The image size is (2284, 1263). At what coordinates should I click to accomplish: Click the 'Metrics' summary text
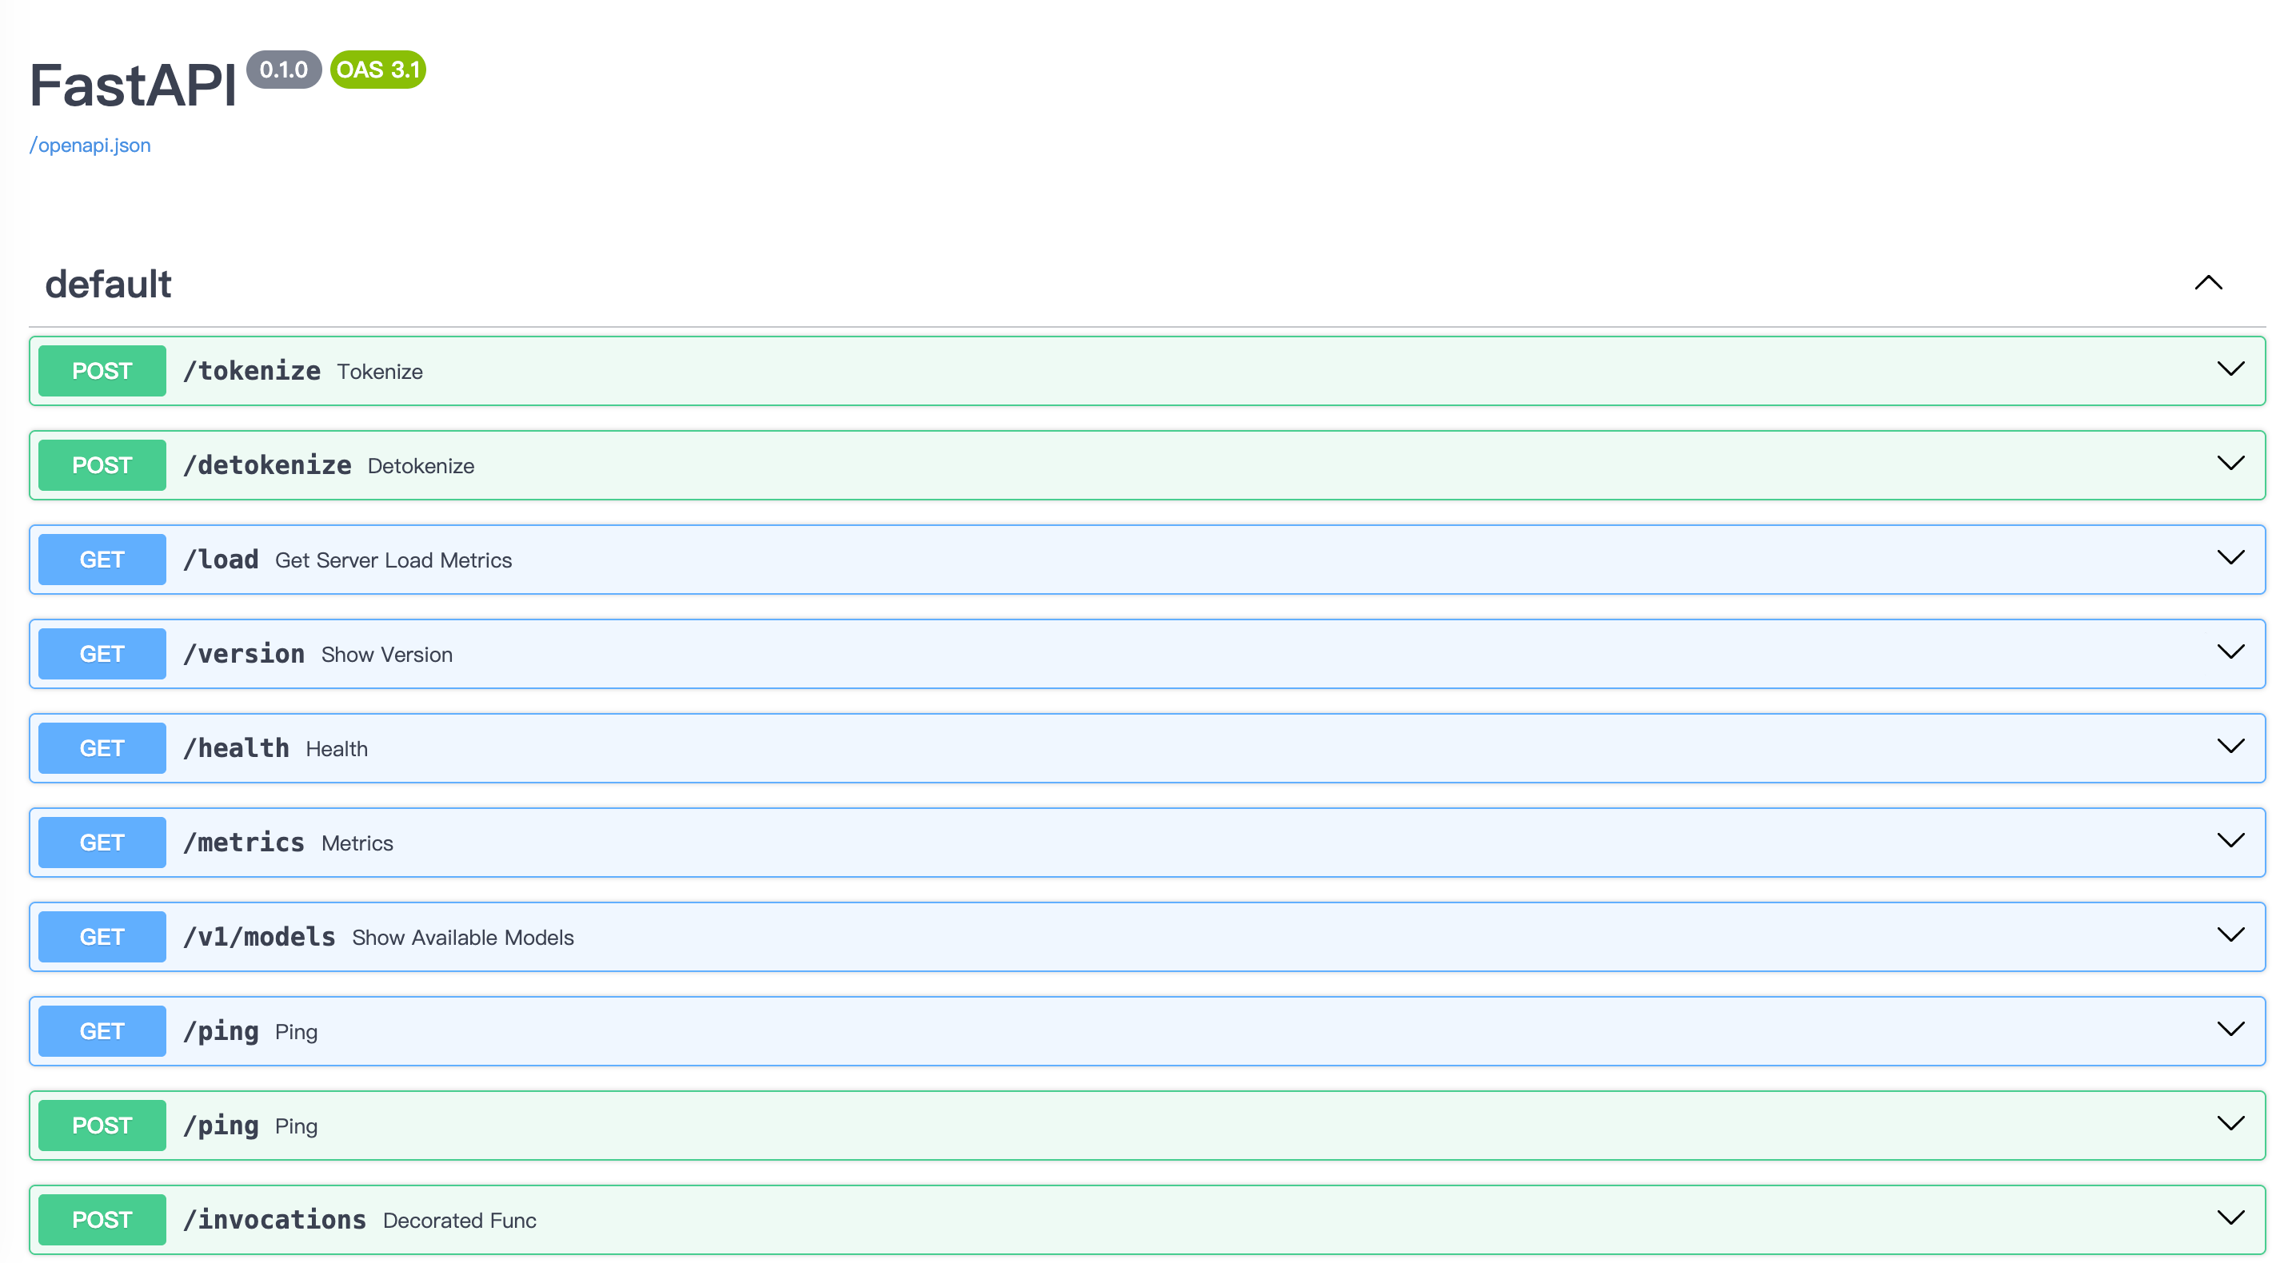coord(357,844)
